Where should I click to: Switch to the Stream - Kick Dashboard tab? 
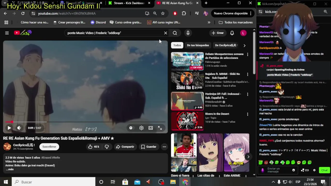click(x=129, y=3)
